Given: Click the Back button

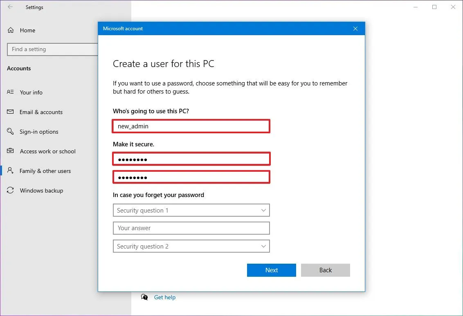Looking at the screenshot, I should 325,270.
